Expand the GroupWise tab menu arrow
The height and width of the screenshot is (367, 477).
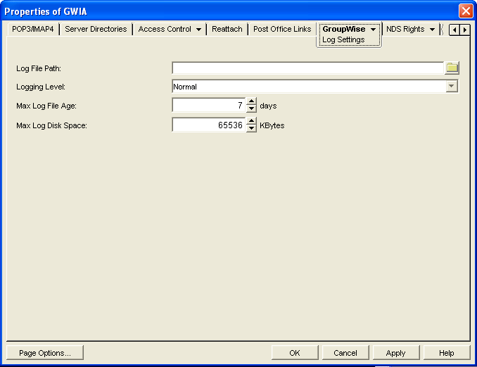[x=373, y=30]
